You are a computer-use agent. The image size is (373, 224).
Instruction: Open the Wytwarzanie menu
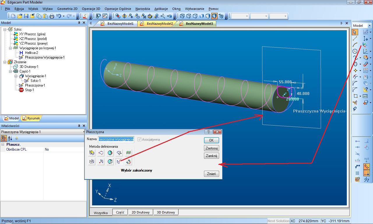tap(195, 9)
